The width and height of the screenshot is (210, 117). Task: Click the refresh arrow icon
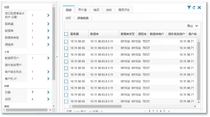(194, 8)
